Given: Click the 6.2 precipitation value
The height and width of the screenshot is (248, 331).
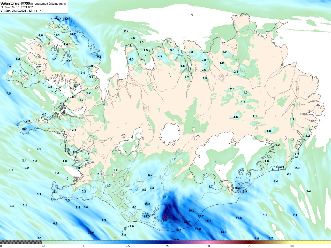Looking at the screenshot, I should coord(18,59).
